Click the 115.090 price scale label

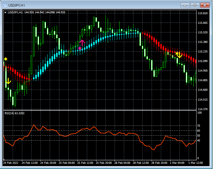pos(203,61)
